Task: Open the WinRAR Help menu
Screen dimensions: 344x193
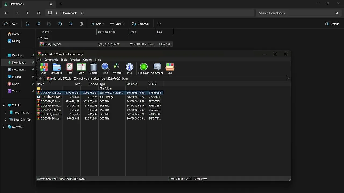Action: coord(98,60)
